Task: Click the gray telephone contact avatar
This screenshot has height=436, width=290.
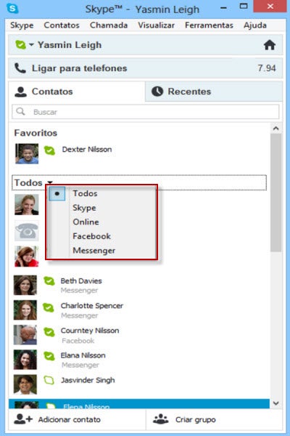Action: (27, 231)
